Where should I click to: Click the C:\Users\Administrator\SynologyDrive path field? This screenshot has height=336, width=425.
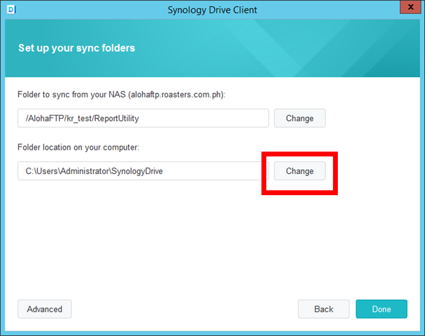pyautogui.click(x=144, y=171)
